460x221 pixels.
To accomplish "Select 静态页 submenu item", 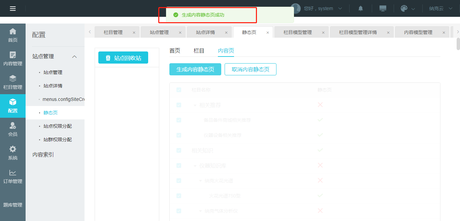I will 51,113.
